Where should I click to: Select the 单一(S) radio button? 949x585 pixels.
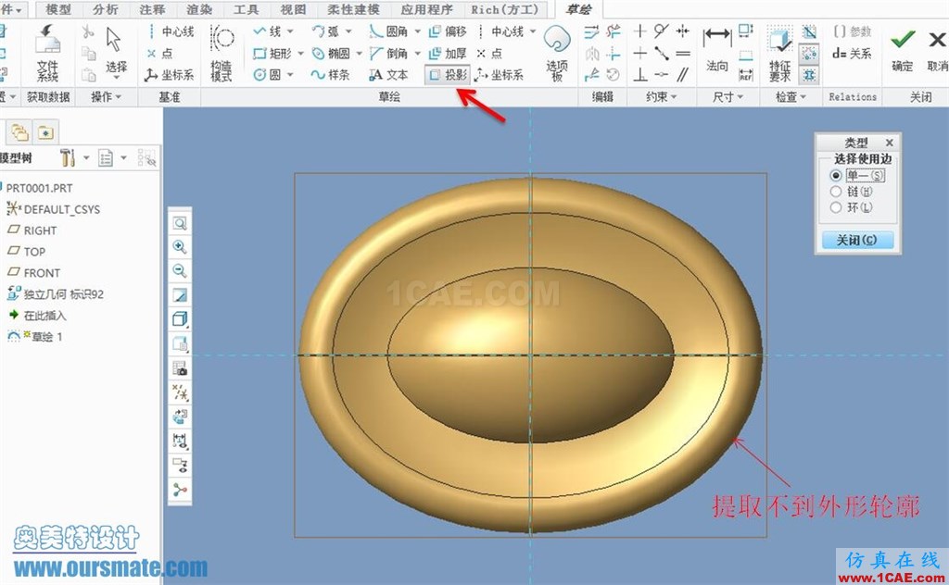(837, 175)
